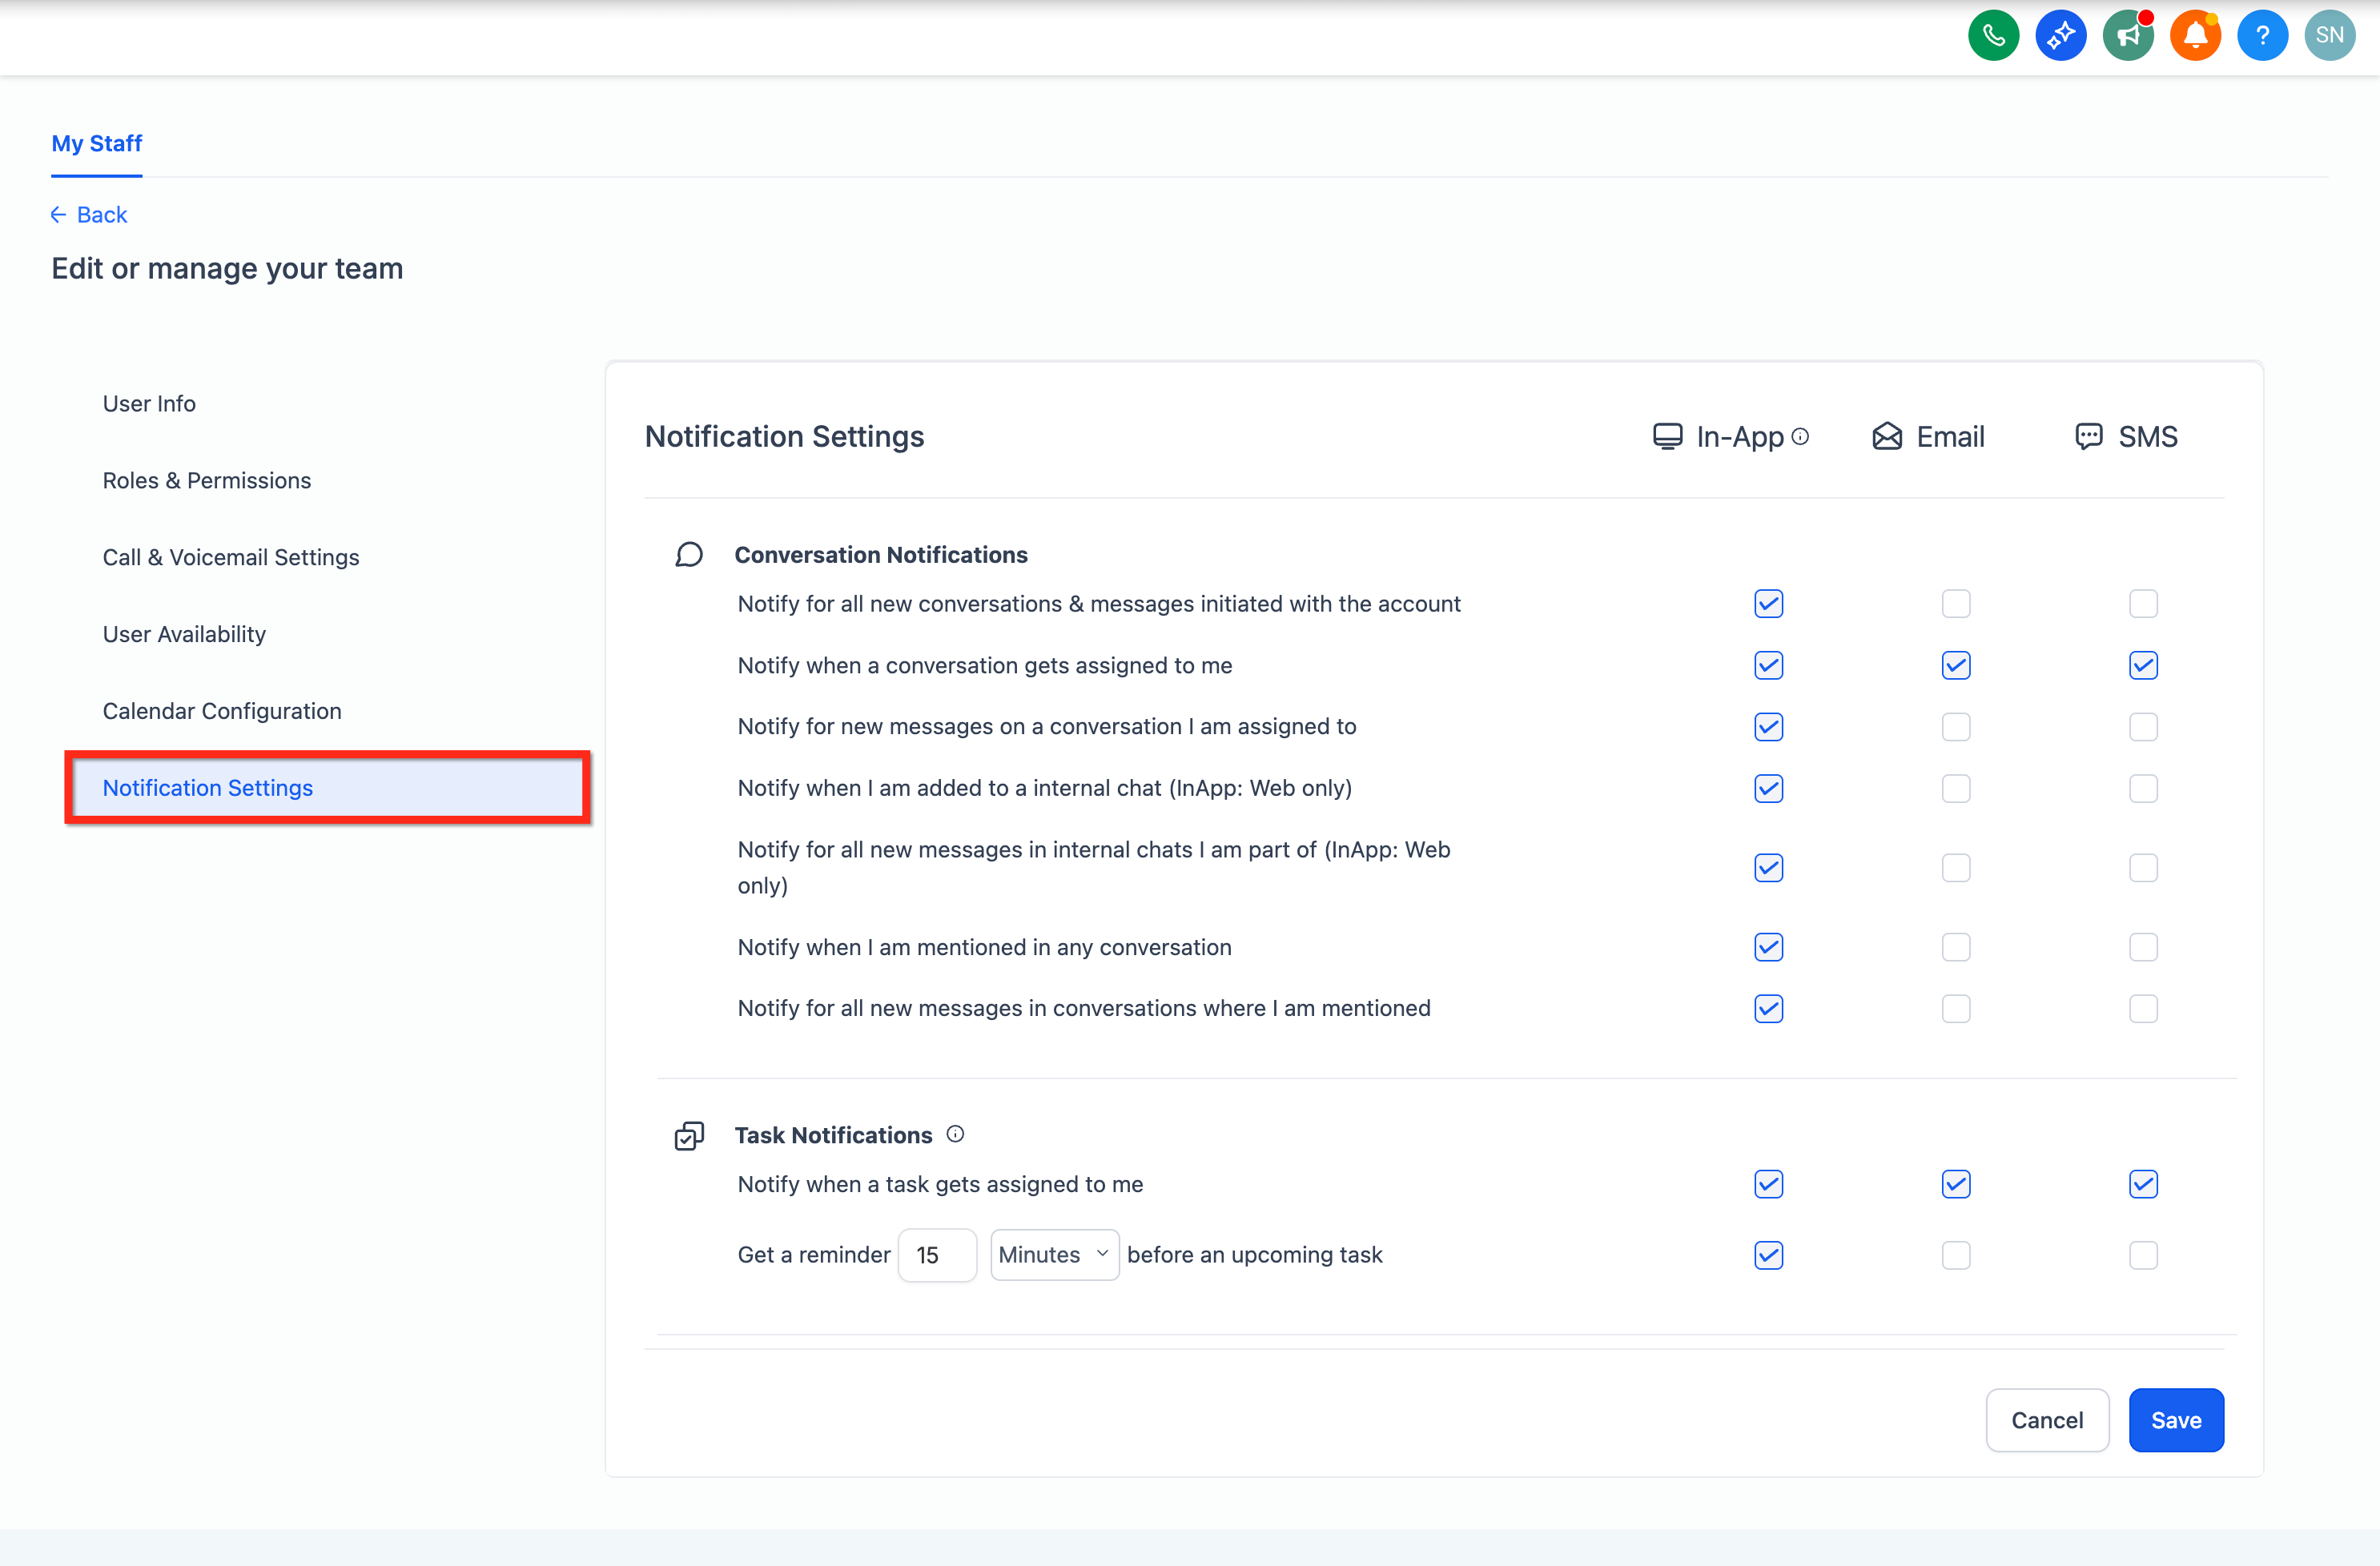Open the My Staff tab
The width and height of the screenshot is (2380, 1566).
tap(96, 143)
